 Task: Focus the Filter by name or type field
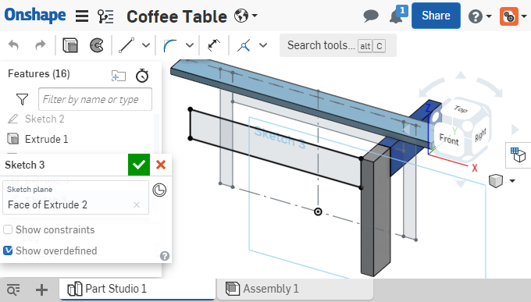pyautogui.click(x=95, y=99)
